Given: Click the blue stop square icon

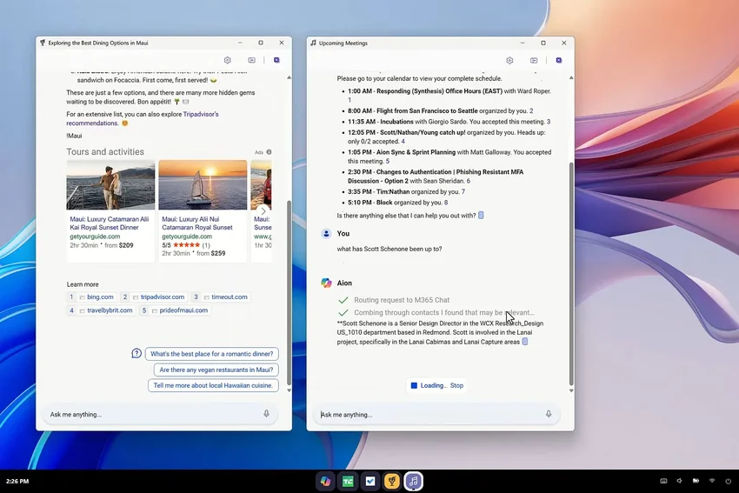Looking at the screenshot, I should click(x=414, y=385).
